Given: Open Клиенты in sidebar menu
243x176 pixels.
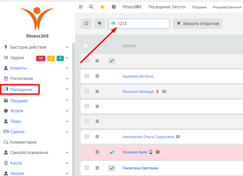Looking at the screenshot, I should pos(19,68).
